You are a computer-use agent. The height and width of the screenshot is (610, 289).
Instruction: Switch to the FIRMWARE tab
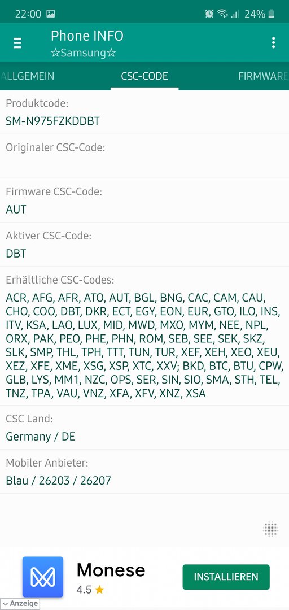pos(264,76)
